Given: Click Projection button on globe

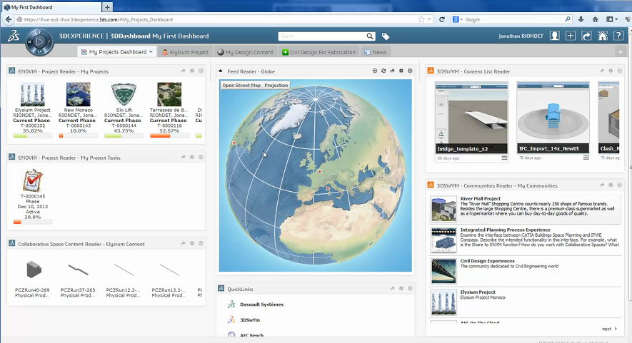Looking at the screenshot, I should click(x=276, y=86).
